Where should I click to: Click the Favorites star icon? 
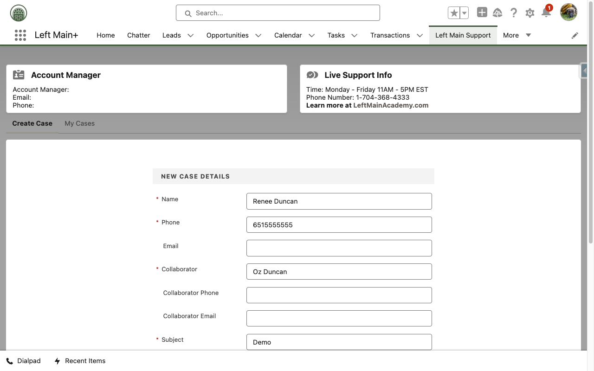click(x=454, y=13)
